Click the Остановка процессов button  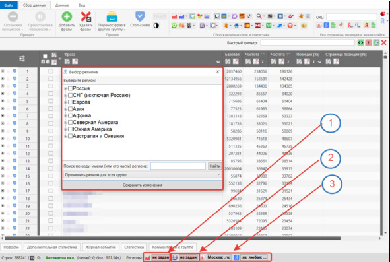(13, 21)
